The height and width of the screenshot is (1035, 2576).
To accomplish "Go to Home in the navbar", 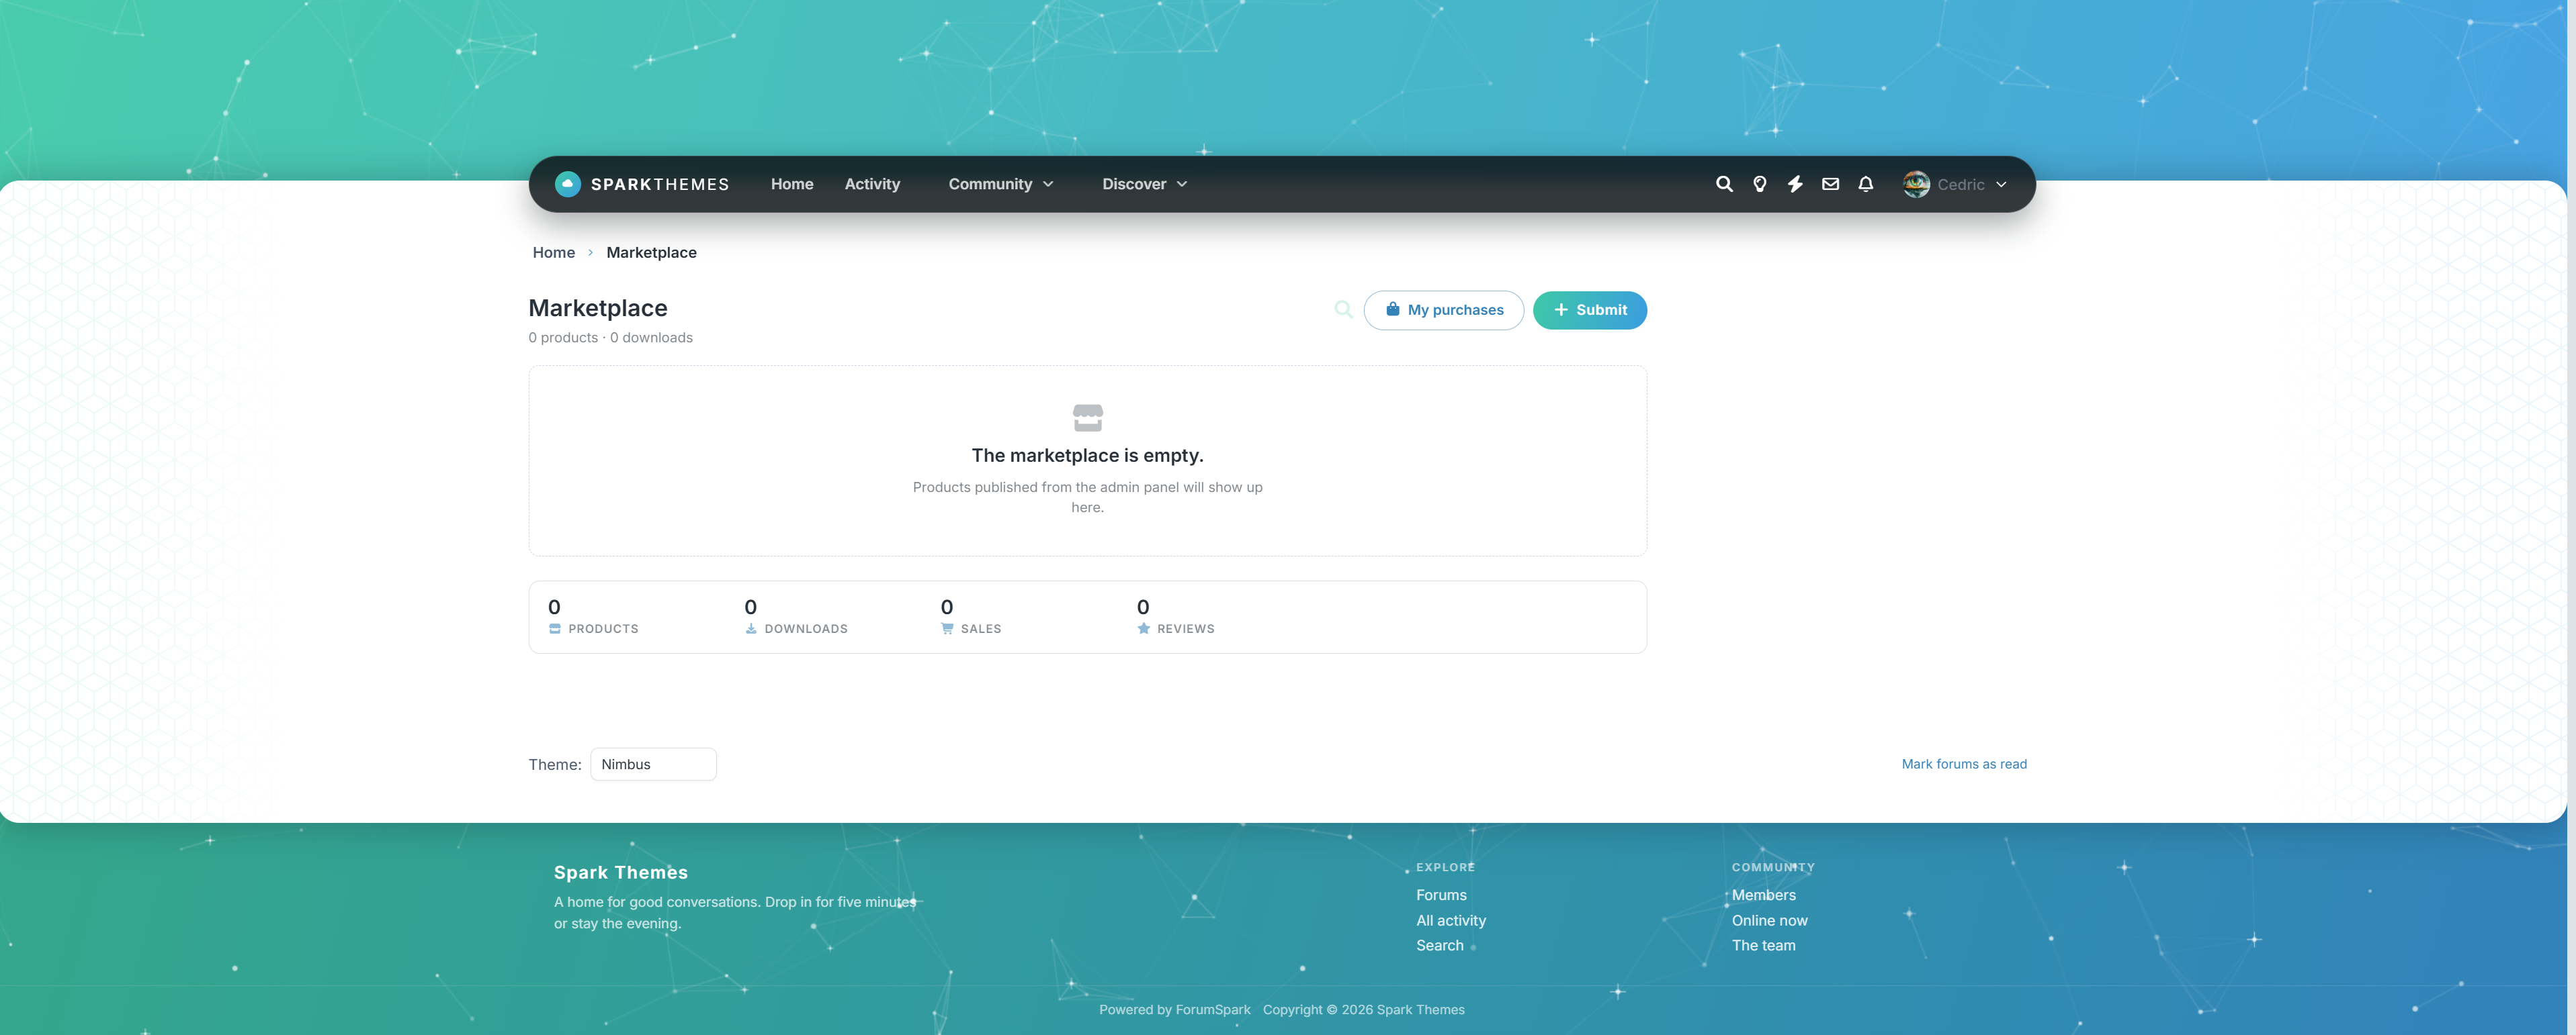I will tap(792, 184).
